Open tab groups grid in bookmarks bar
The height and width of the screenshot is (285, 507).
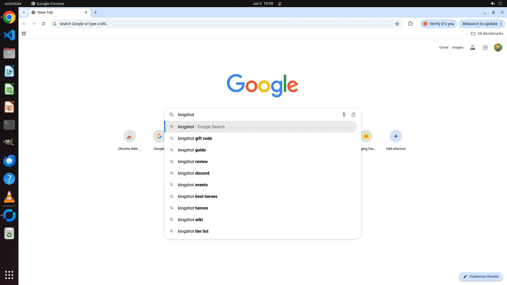pyautogui.click(x=24, y=34)
